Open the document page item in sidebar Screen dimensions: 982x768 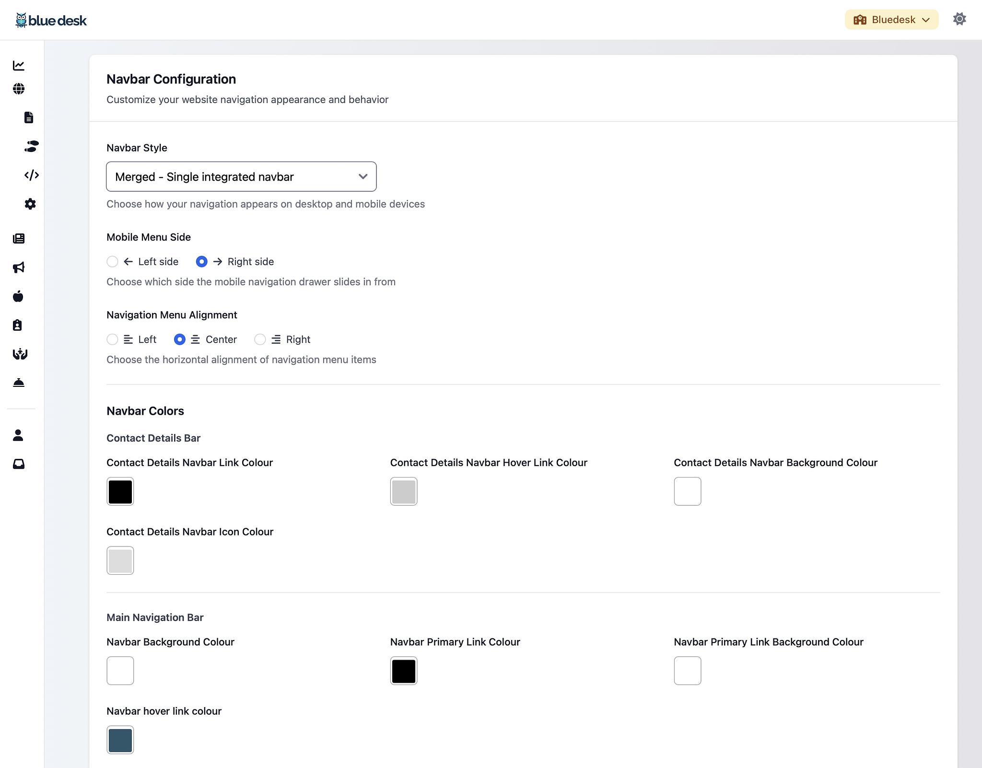(29, 117)
